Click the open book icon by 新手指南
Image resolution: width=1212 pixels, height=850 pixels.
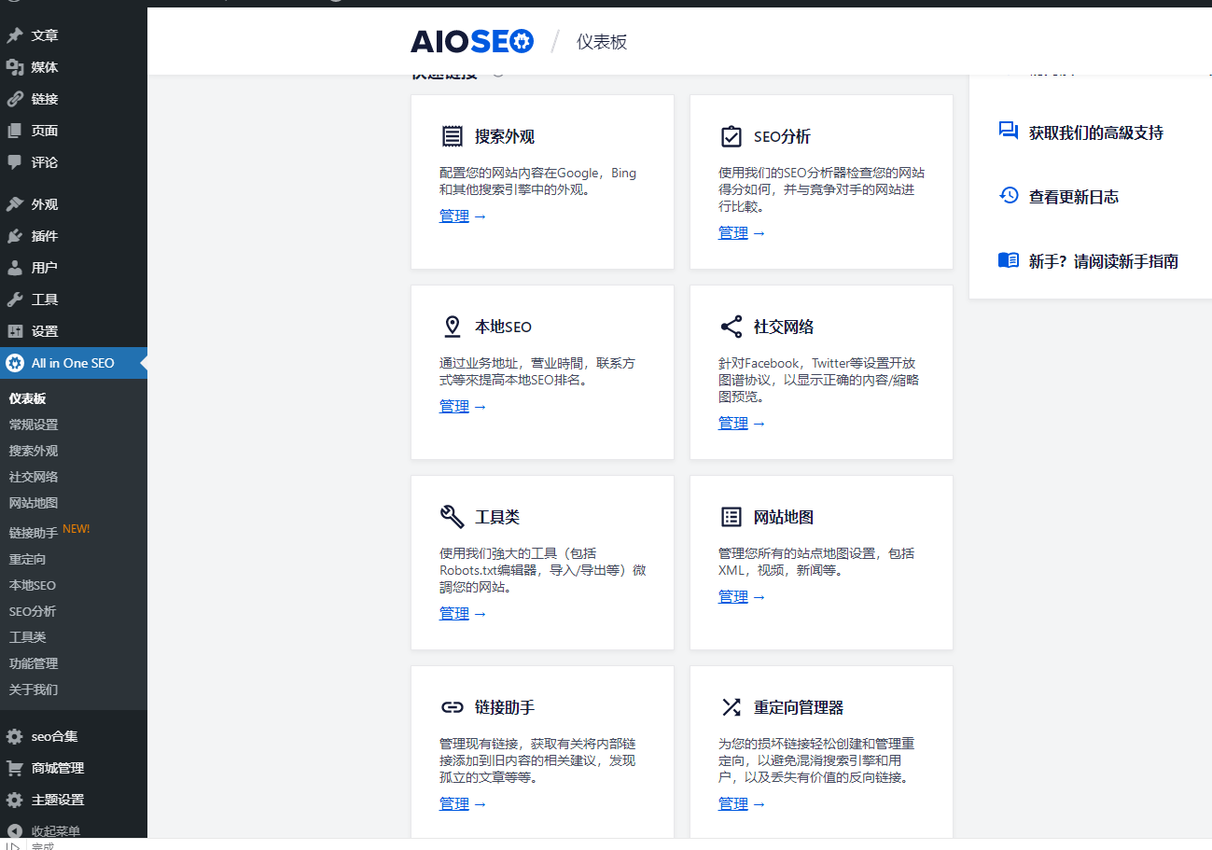1009,260
